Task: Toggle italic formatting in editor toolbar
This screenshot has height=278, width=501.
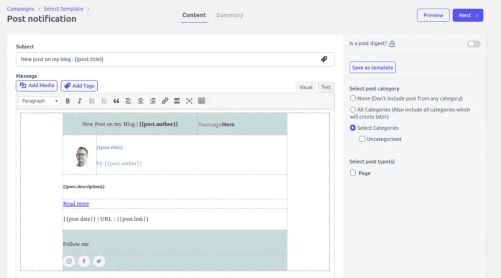Action: 80,101
